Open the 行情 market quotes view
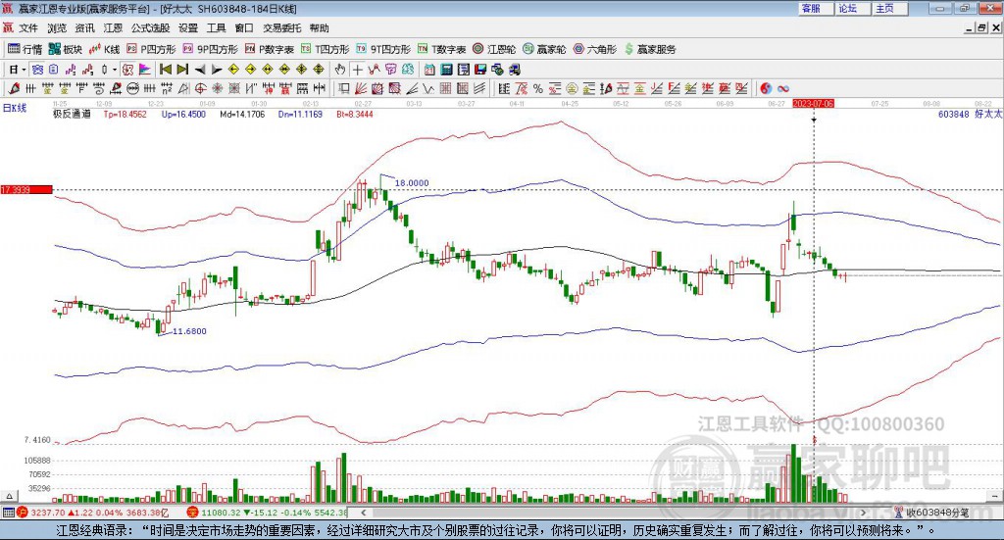Image resolution: width=1004 pixels, height=540 pixels. pyautogui.click(x=25, y=49)
